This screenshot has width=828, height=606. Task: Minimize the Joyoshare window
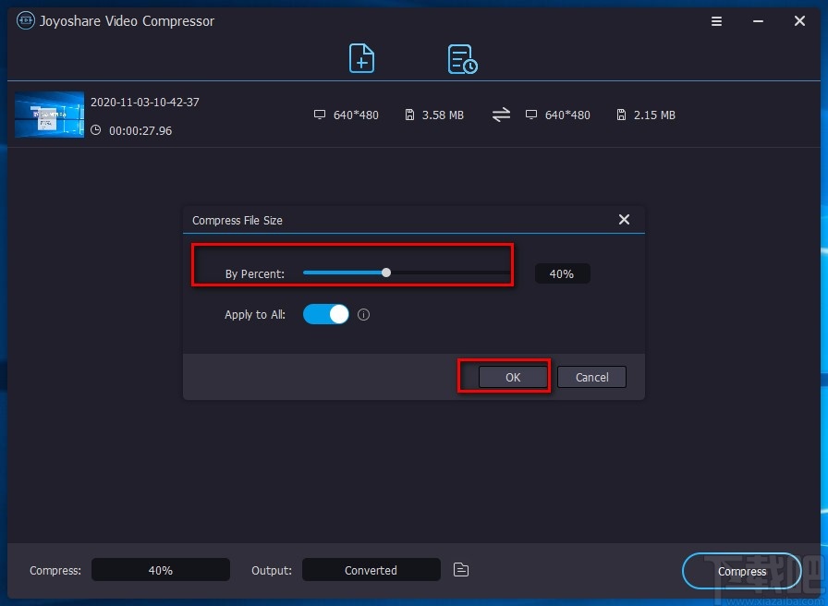pyautogui.click(x=759, y=21)
